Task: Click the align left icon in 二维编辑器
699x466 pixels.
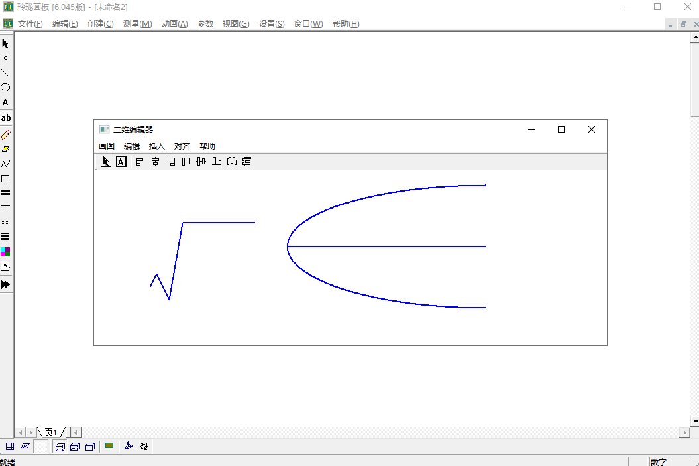Action: pos(140,162)
